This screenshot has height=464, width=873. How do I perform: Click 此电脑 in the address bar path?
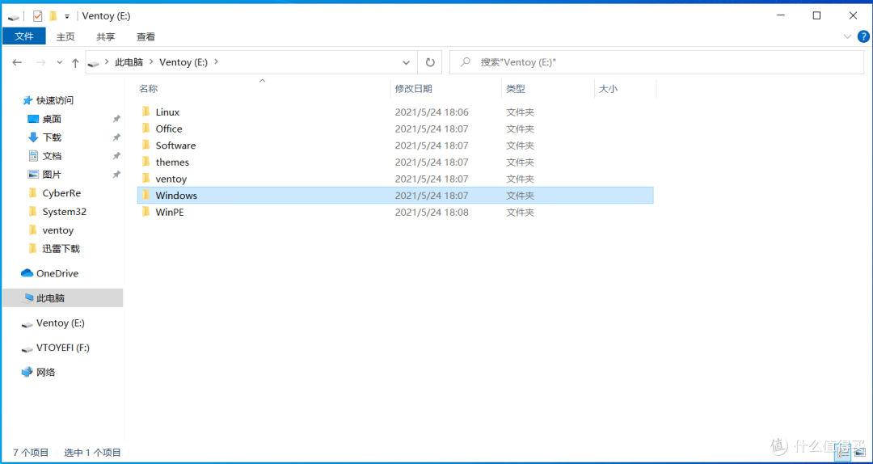click(129, 62)
